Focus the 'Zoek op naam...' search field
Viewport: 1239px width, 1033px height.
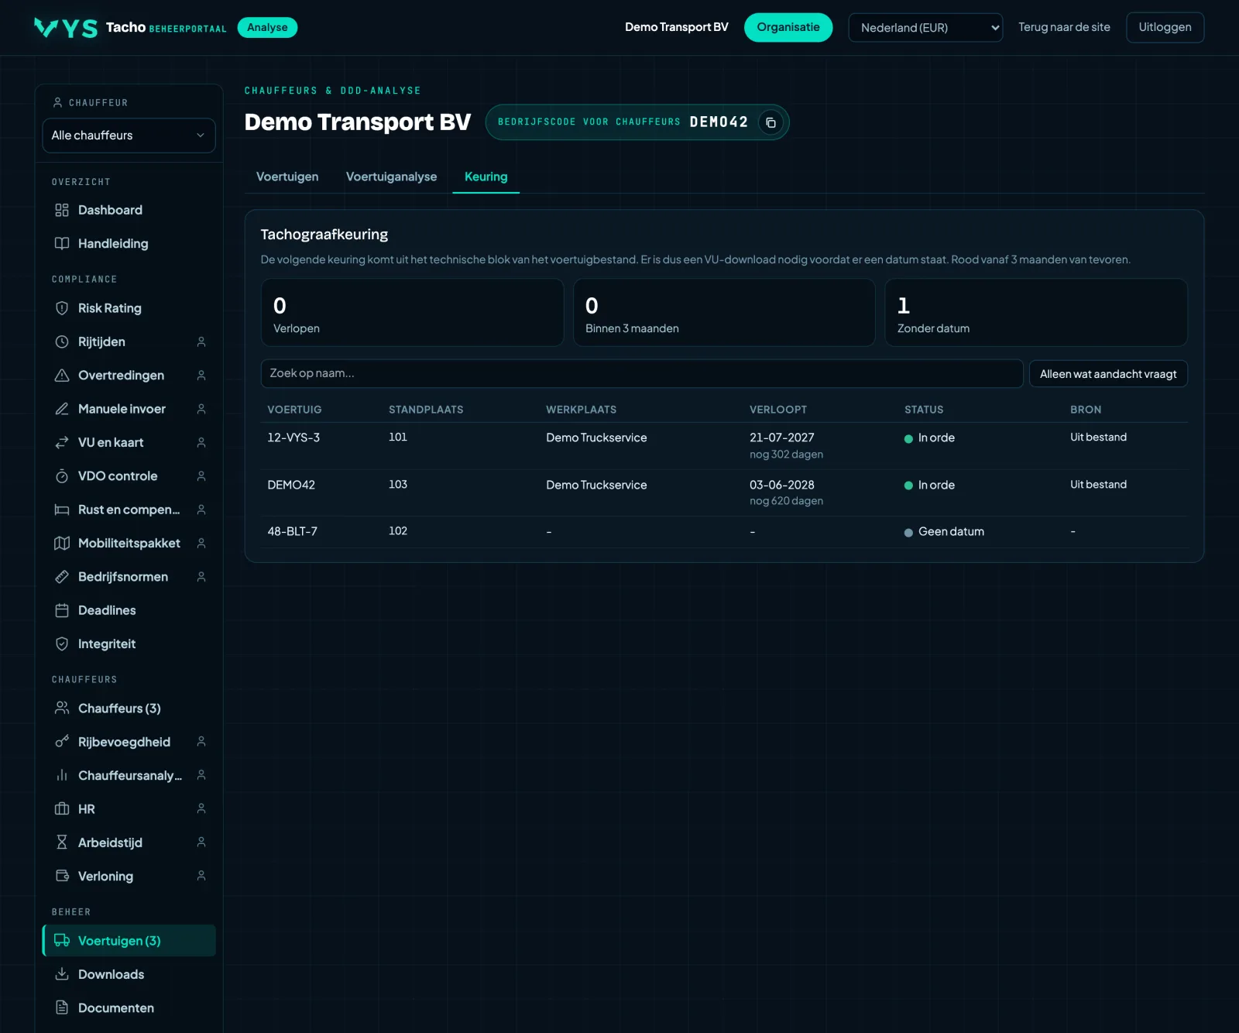(642, 373)
